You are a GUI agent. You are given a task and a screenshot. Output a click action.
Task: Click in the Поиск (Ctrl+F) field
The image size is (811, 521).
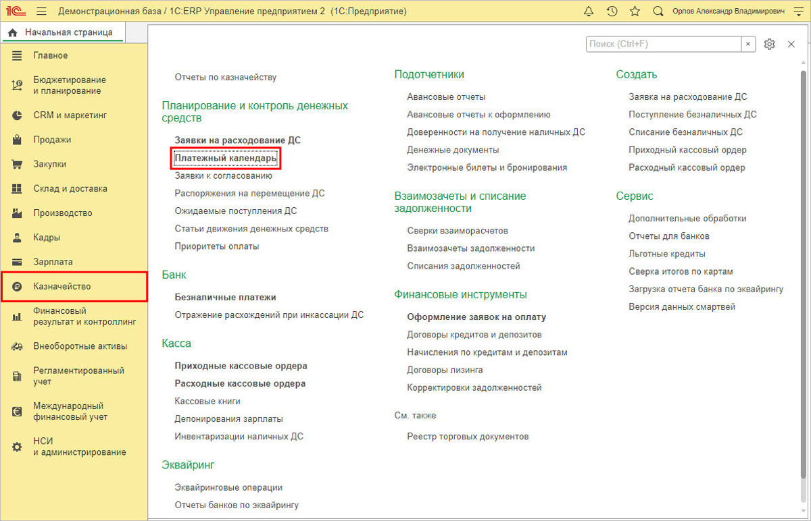pos(664,44)
